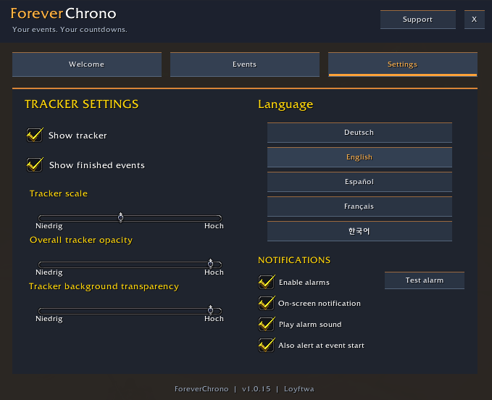Switch to the Welcome tab
492x400 pixels.
pos(87,64)
